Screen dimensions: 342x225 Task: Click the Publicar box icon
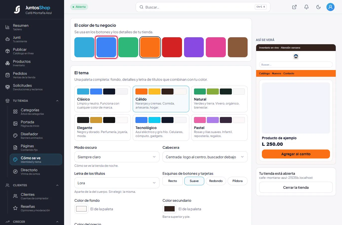[8, 51]
